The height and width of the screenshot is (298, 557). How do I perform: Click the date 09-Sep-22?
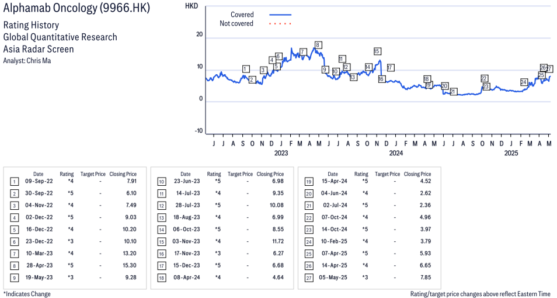coord(39,181)
